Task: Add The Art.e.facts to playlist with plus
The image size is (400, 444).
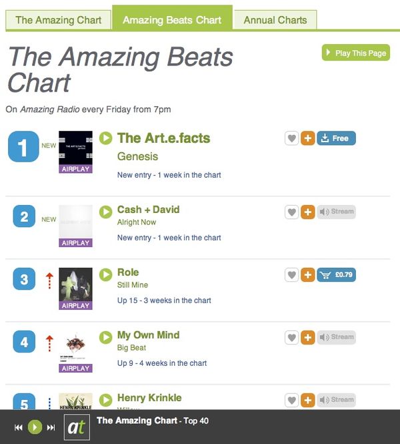Action: click(308, 138)
